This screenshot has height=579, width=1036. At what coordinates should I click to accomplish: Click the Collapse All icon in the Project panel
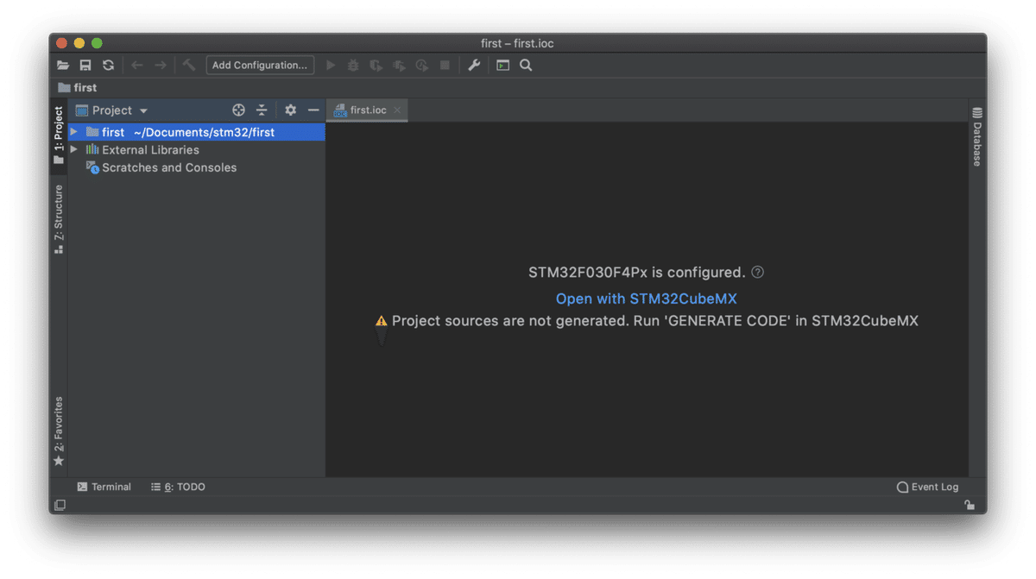click(x=262, y=110)
